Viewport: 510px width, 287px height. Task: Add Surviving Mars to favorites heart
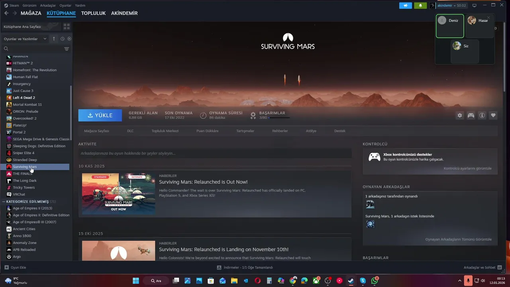point(493,115)
